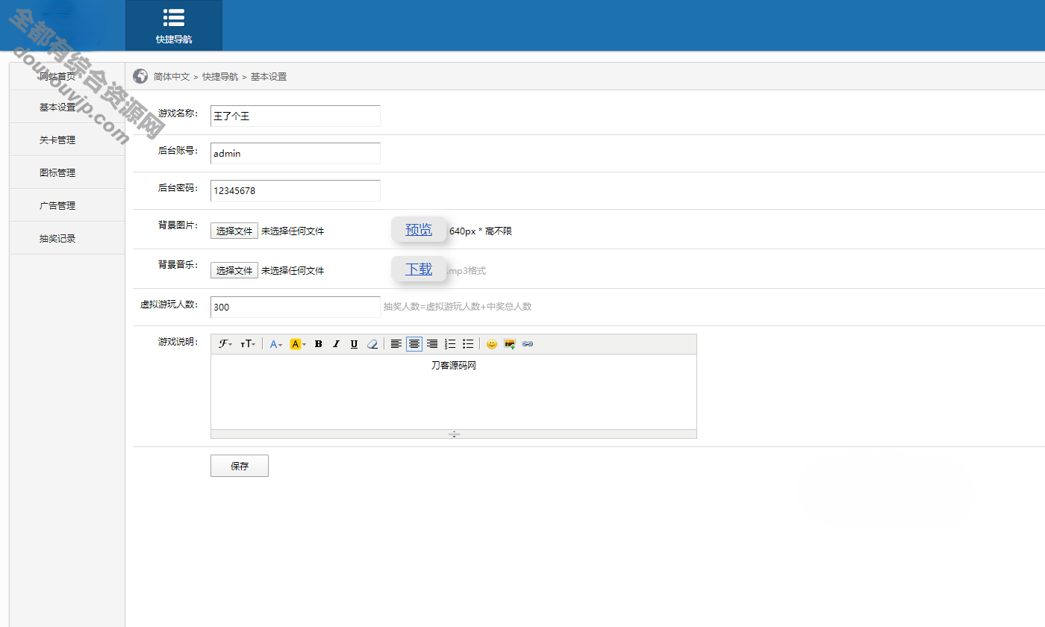Click the globe icon beside 简体中文
The width and height of the screenshot is (1045, 627).
140,76
